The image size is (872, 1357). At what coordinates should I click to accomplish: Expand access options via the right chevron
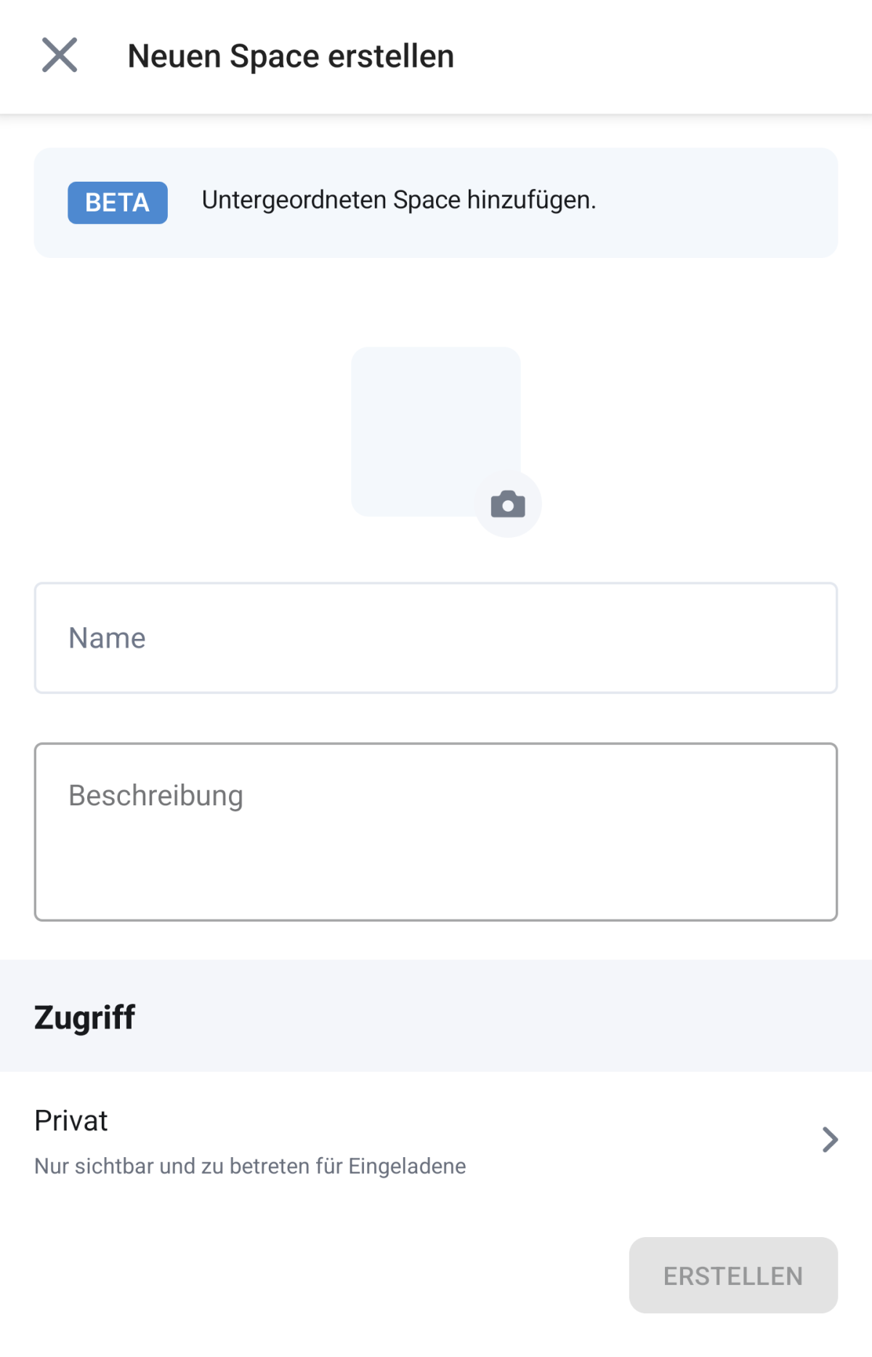830,1140
